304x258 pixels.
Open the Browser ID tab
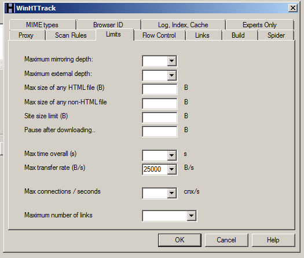(108, 25)
